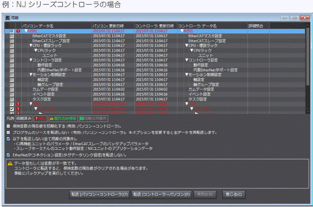The image size is (313, 207).
Task: Collapse POU node in パソコン column
Action: coord(31,104)
